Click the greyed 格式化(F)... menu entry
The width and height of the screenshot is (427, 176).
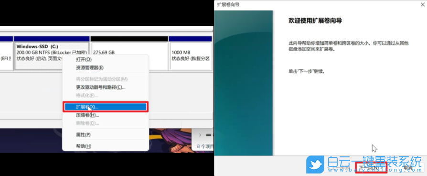click(x=86, y=96)
